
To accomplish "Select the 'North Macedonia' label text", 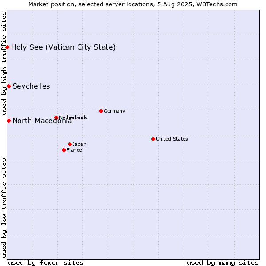I will pos(42,121).
